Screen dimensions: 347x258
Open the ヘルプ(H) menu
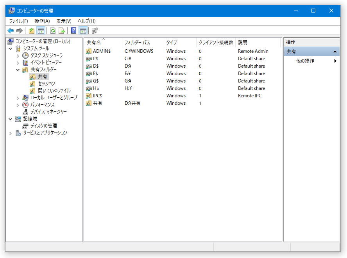86,21
